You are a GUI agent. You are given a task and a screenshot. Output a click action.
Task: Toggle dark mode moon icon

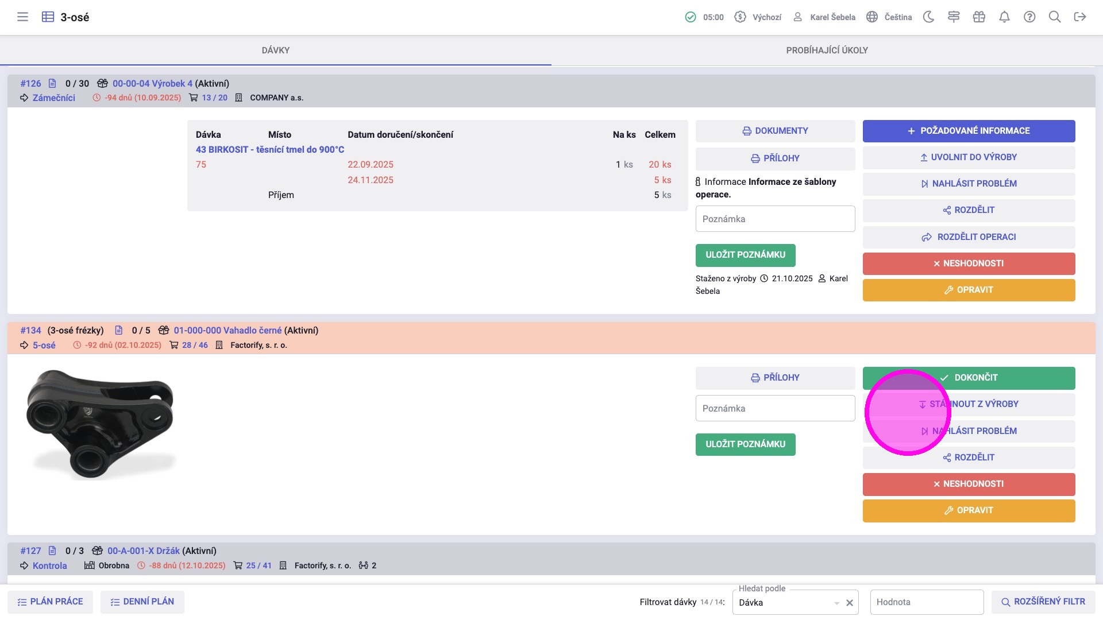tap(928, 17)
